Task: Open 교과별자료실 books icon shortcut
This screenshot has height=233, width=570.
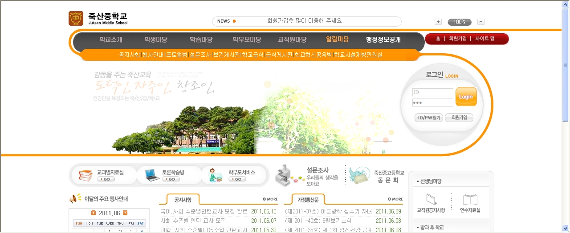Action: click(85, 175)
